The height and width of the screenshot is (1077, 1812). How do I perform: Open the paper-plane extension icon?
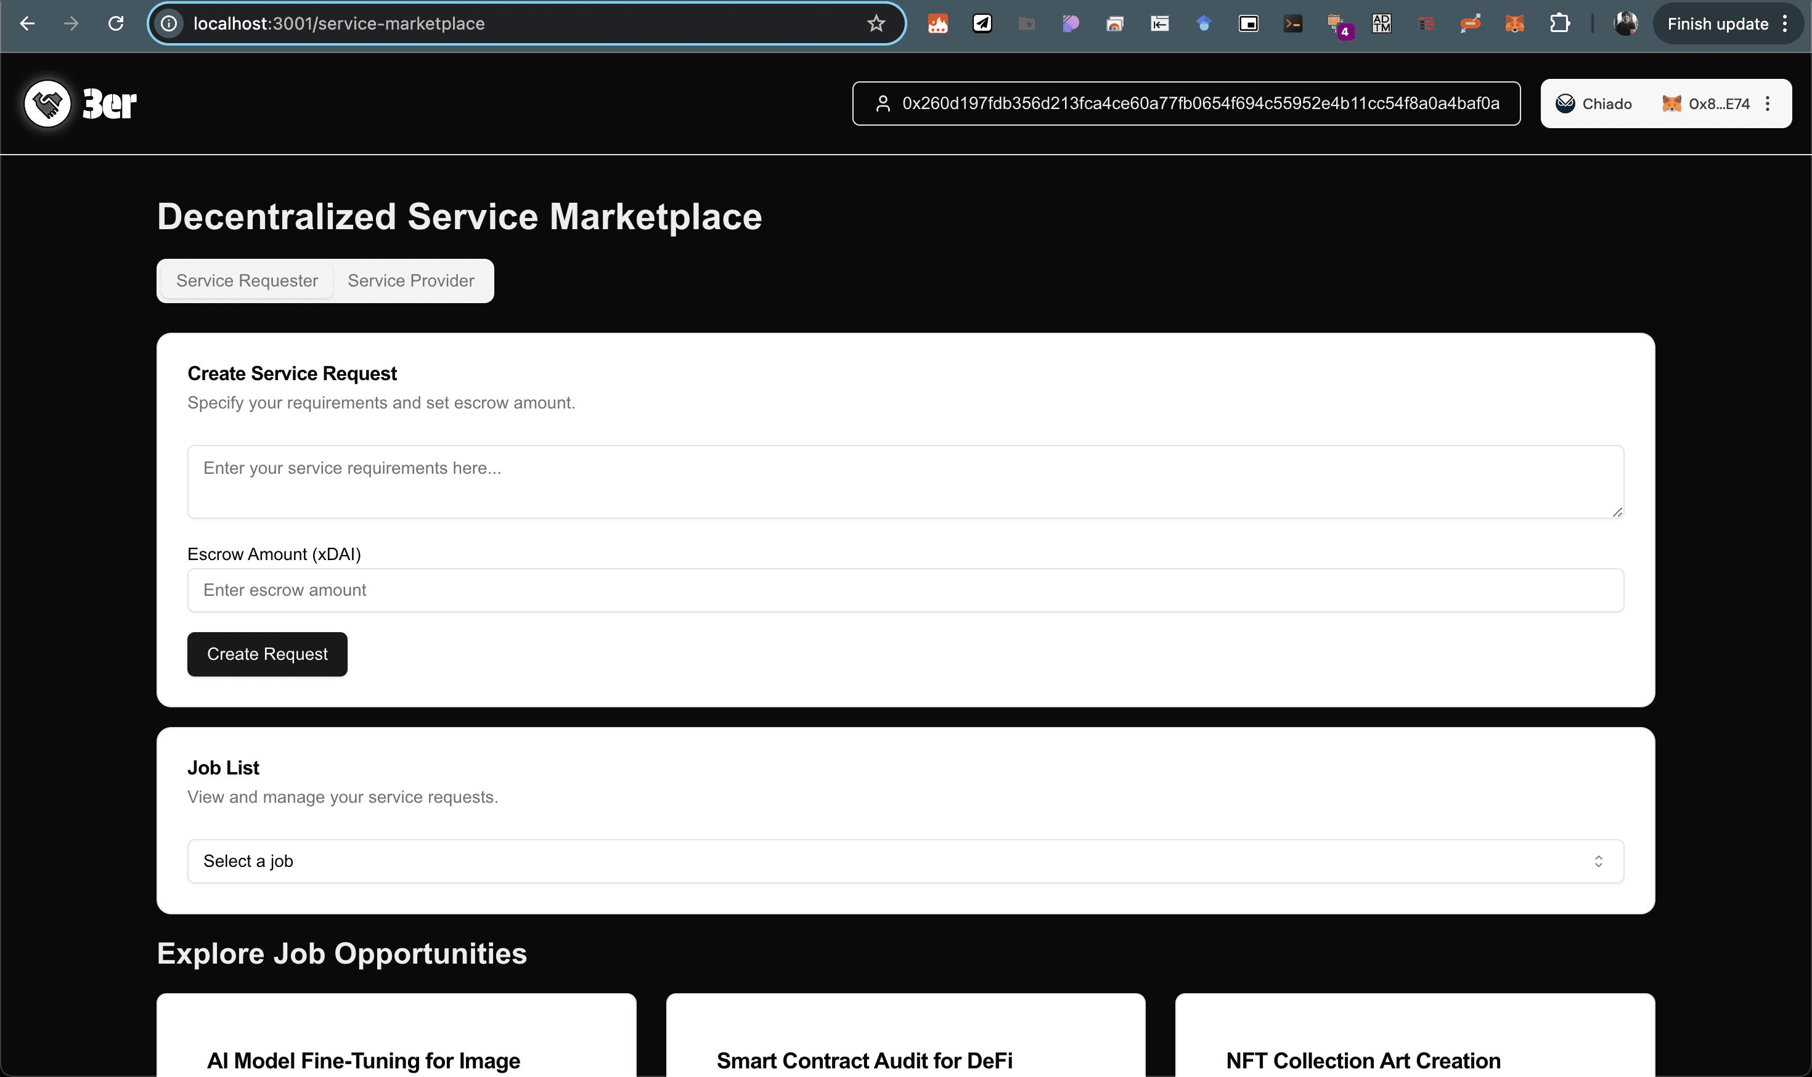pyautogui.click(x=982, y=23)
